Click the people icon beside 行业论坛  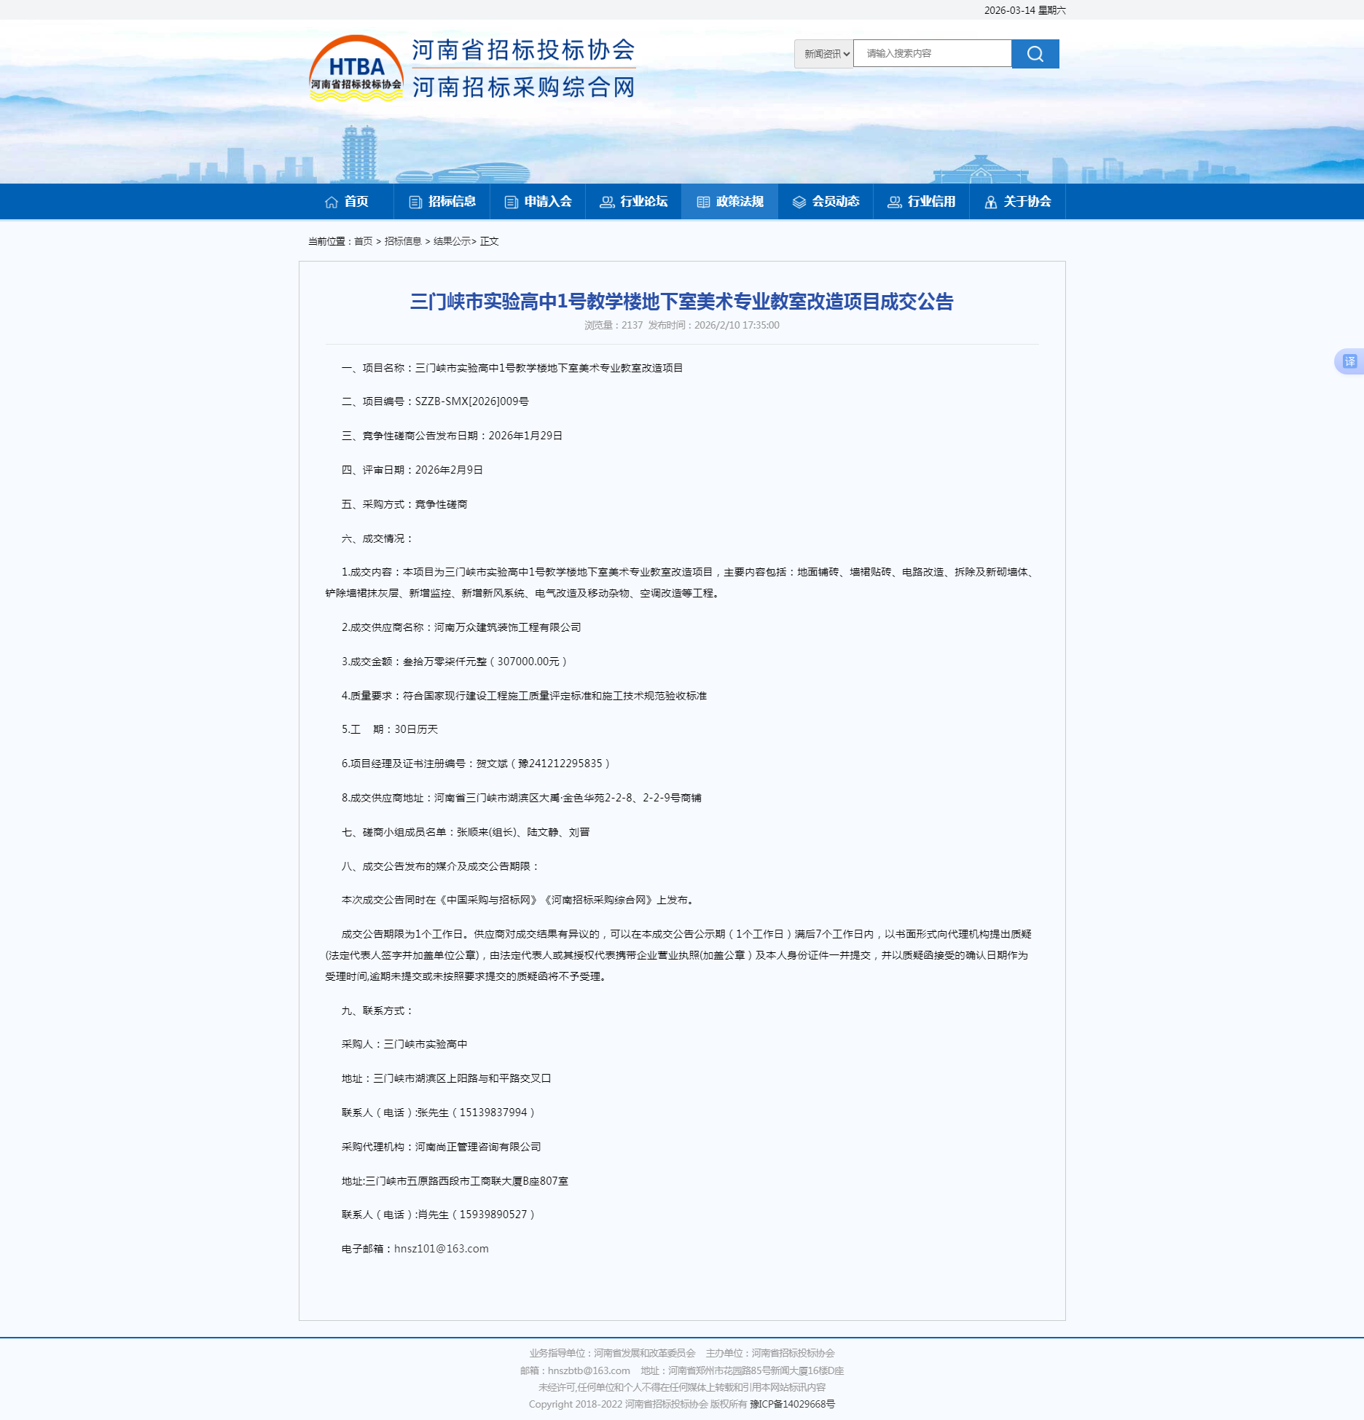pyautogui.click(x=606, y=203)
